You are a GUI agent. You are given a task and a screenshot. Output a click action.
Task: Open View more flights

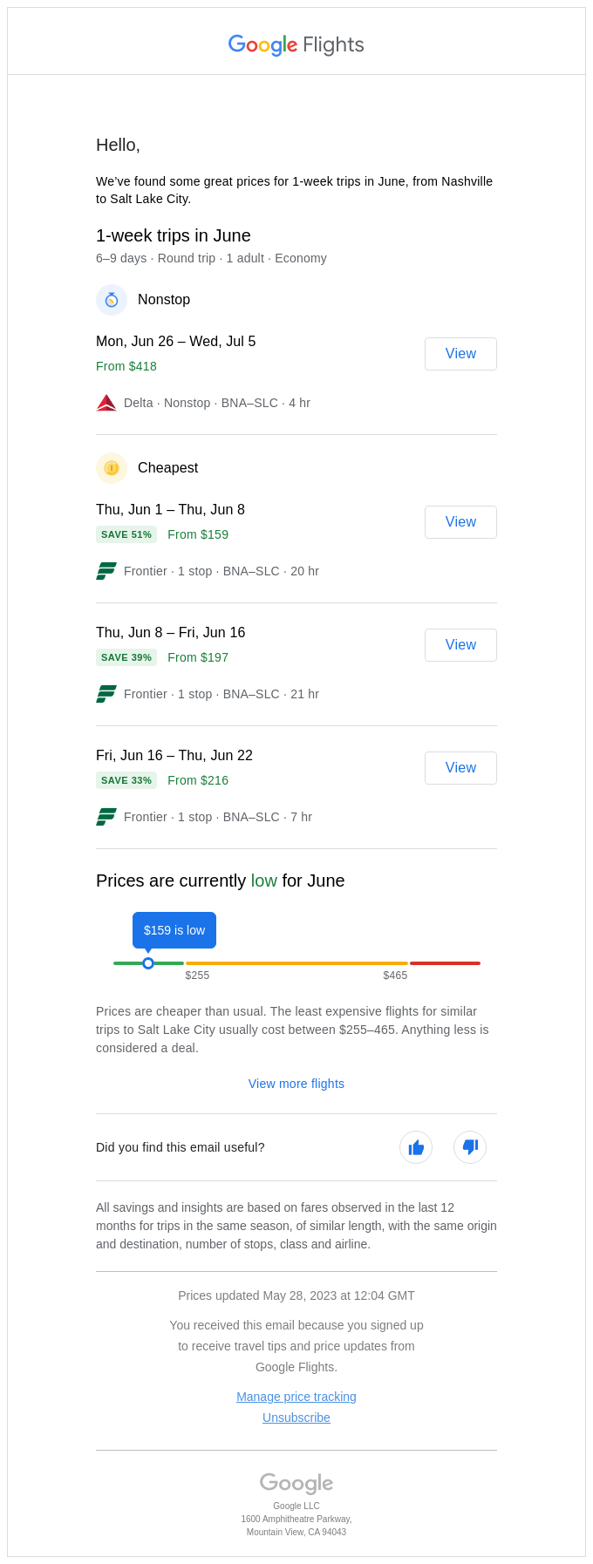296,1084
